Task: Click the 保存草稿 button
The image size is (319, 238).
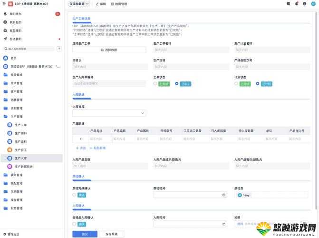Action: coord(112,234)
